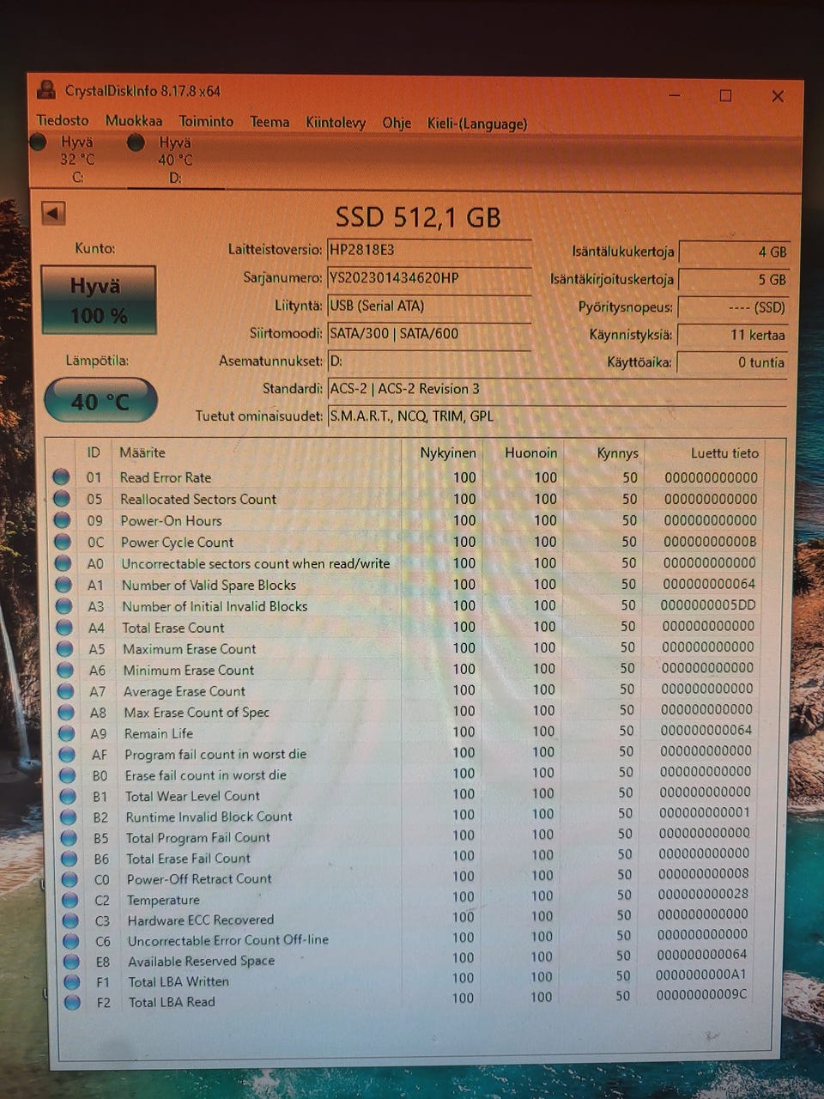Image resolution: width=824 pixels, height=1099 pixels.
Task: Click the SSD 512,1 GB drive title
Action: click(417, 216)
